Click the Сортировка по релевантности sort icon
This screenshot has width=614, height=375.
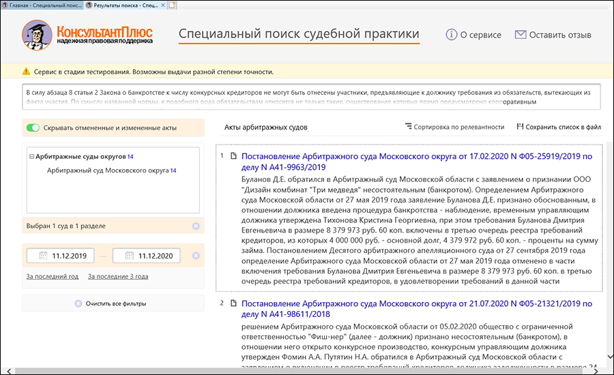click(x=409, y=126)
